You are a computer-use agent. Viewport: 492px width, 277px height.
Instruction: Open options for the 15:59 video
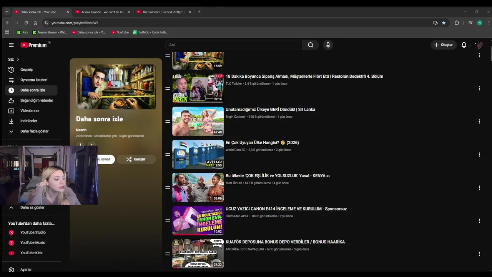pos(479,55)
